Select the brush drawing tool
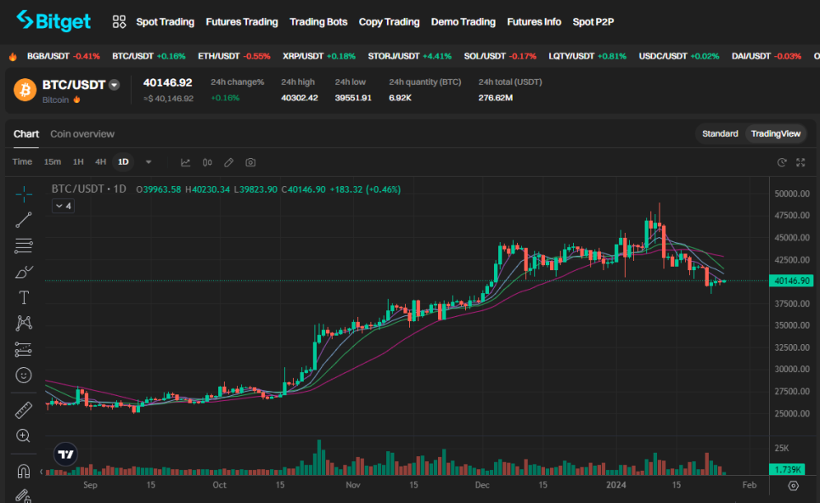820x503 pixels. 24,272
